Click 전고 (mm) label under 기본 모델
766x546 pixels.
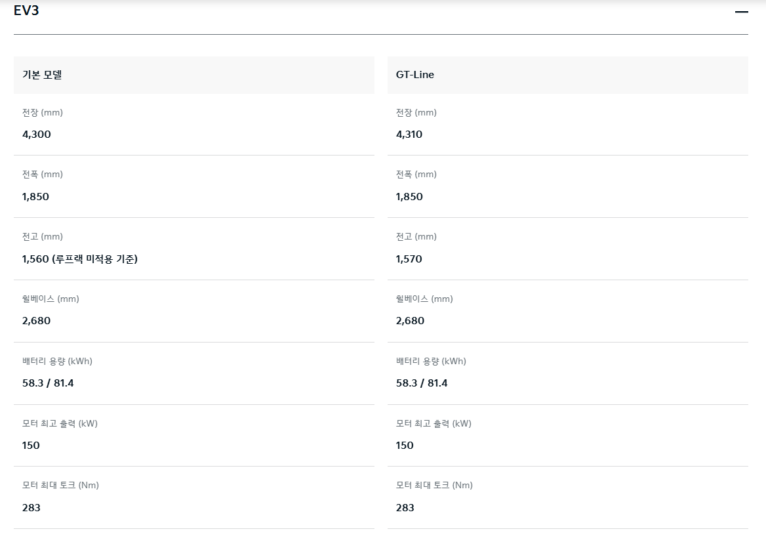pyautogui.click(x=43, y=237)
